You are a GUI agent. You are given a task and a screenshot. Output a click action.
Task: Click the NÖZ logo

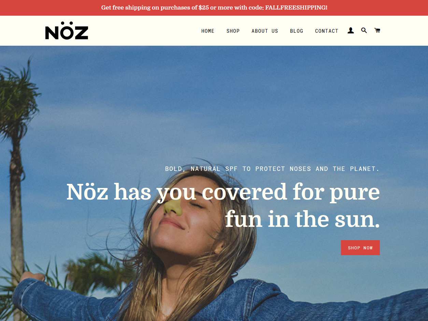[67, 30]
